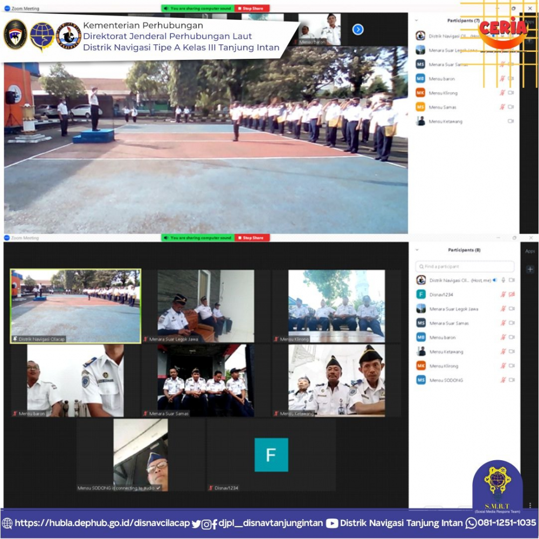Click the plus icon under Apps in the Participants (8) window
Viewport: 539px width, 539px height.
[530, 270]
